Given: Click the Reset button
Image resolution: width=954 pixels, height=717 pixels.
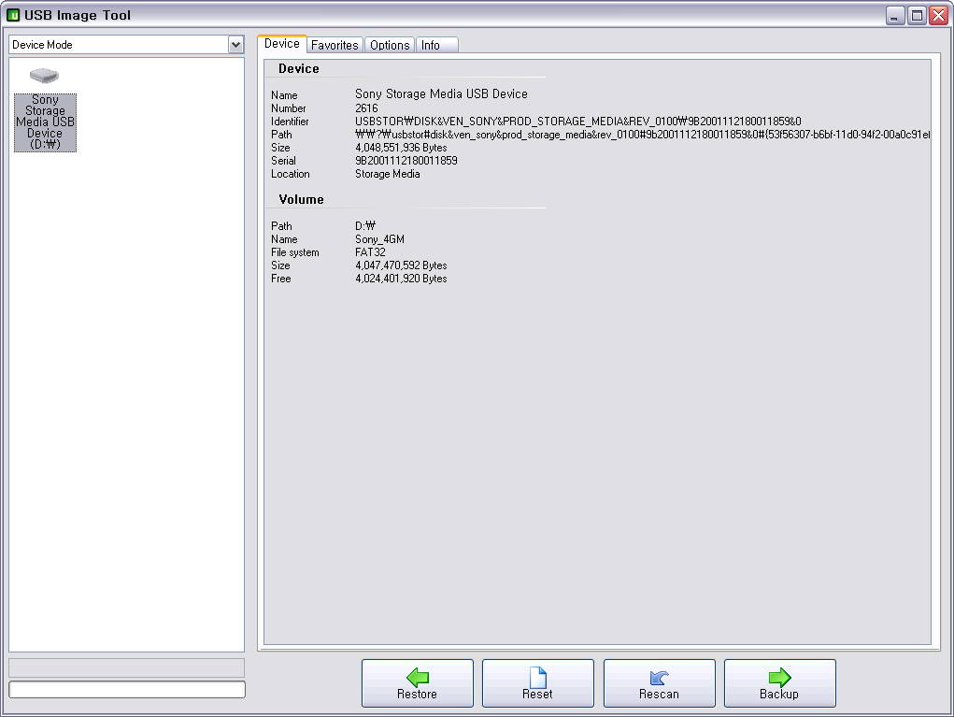Looking at the screenshot, I should click(x=538, y=683).
